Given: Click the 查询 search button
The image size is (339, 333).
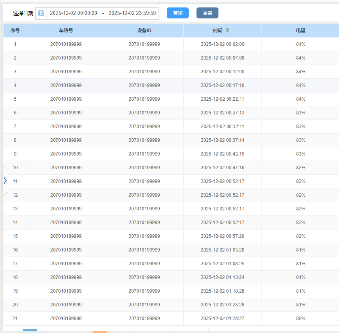Looking at the screenshot, I should (178, 13).
